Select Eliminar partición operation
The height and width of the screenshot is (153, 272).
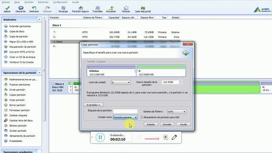click(18, 126)
